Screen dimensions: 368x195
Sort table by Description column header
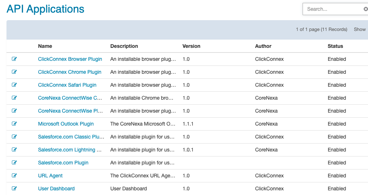point(124,46)
